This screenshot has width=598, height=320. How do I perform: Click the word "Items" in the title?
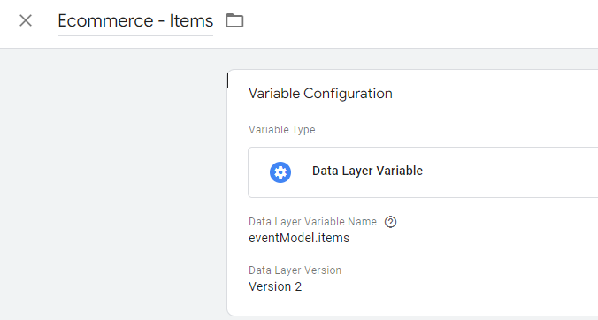[191, 20]
